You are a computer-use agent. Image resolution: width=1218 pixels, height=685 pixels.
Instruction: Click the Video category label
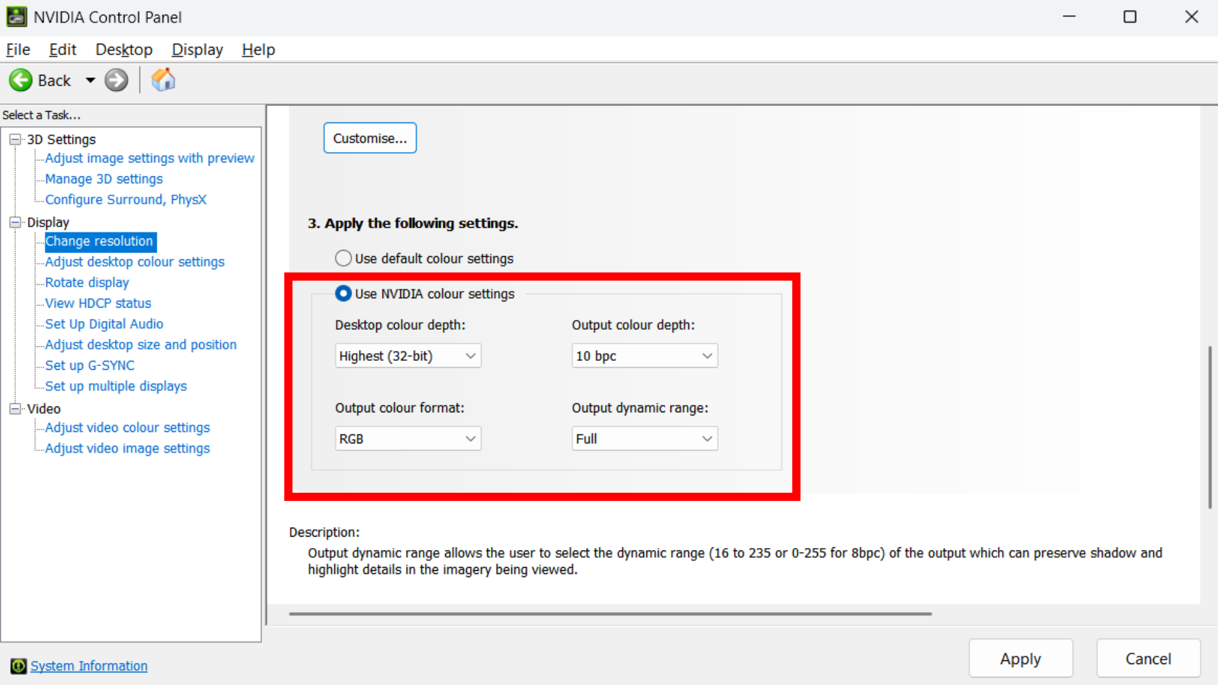[x=44, y=409]
